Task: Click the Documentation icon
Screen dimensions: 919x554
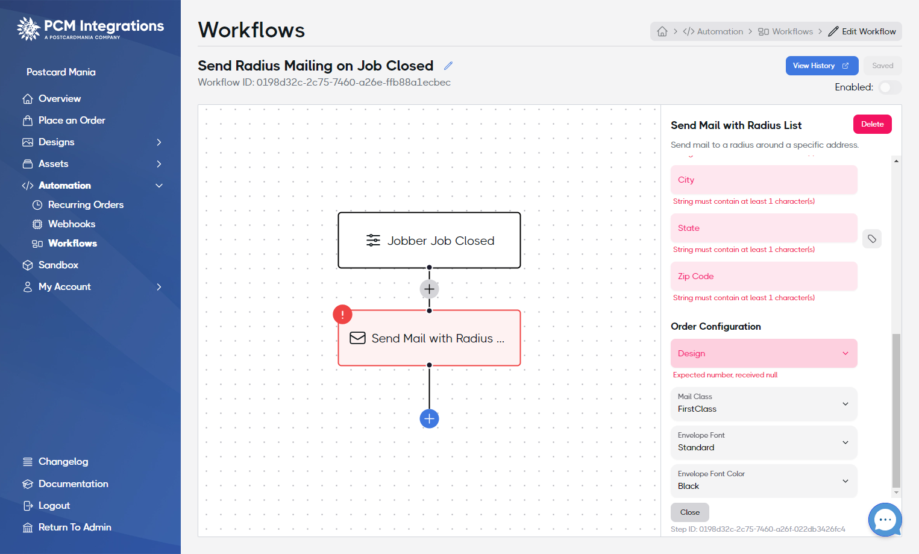Action: [28, 484]
